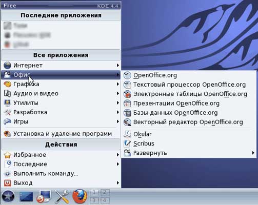Click the Электронные таблицы OpenOffice.org icon
The width and height of the screenshot is (258, 205).
(127, 94)
